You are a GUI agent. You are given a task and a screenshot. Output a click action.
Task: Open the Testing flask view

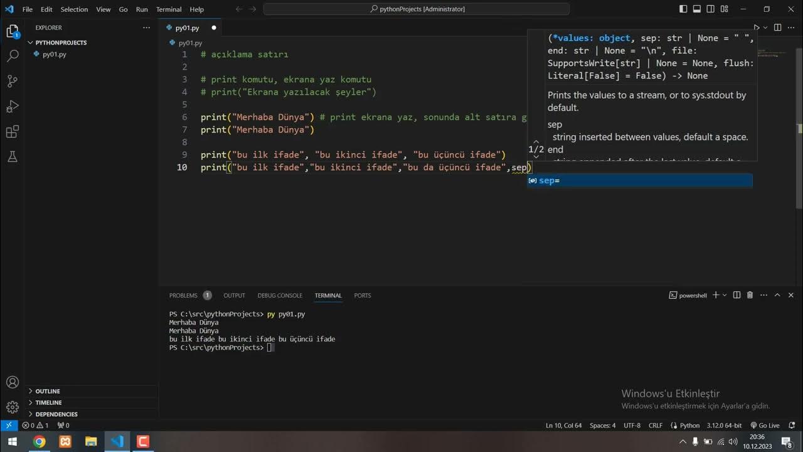tap(13, 157)
